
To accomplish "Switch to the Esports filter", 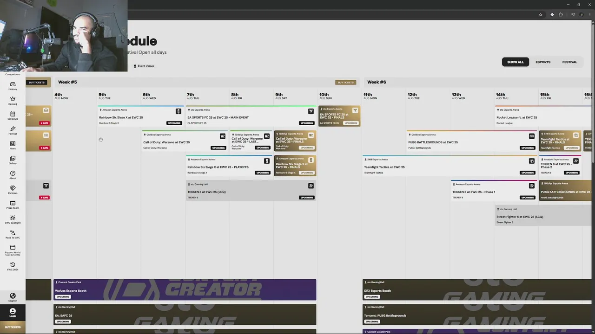I will 542,62.
